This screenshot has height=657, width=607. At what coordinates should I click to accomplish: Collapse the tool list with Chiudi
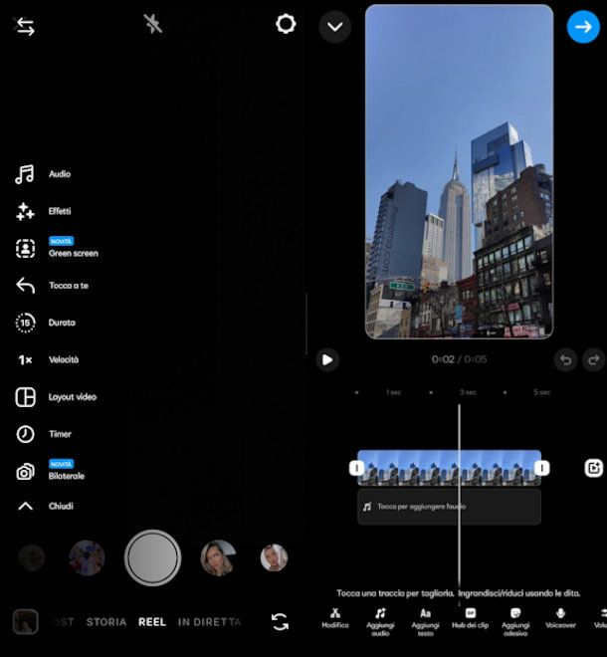[x=26, y=506]
